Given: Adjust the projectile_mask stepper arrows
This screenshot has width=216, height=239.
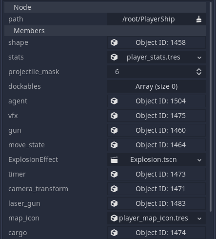Looking at the screenshot, I should pos(199,72).
